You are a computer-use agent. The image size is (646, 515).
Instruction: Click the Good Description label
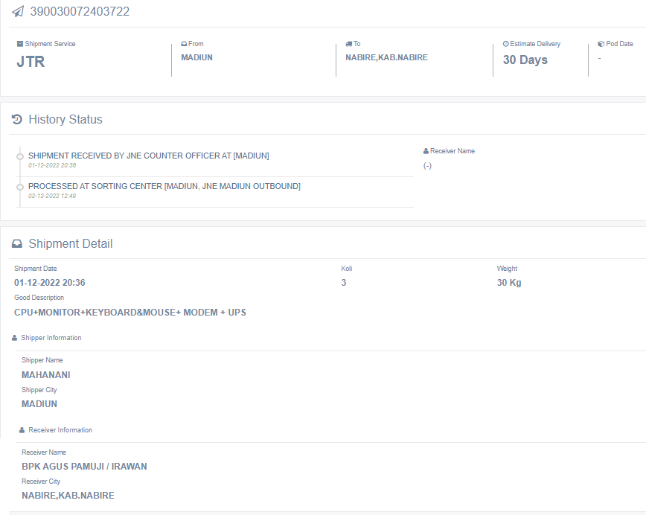[x=39, y=298]
